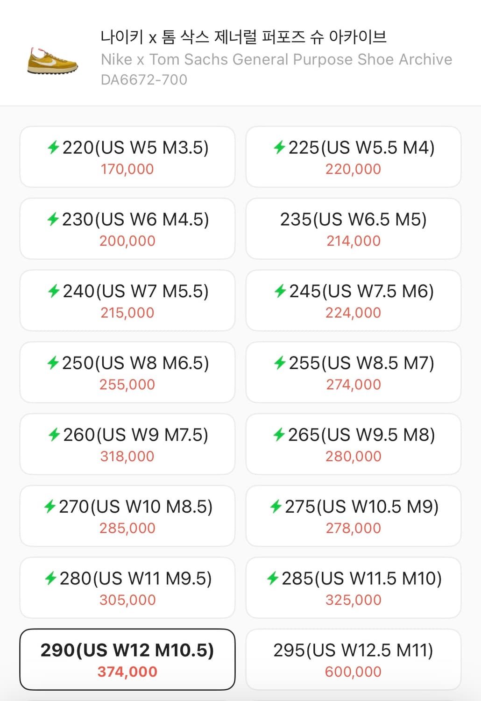
Task: Click the DA6672-700 style code
Action: [144, 80]
